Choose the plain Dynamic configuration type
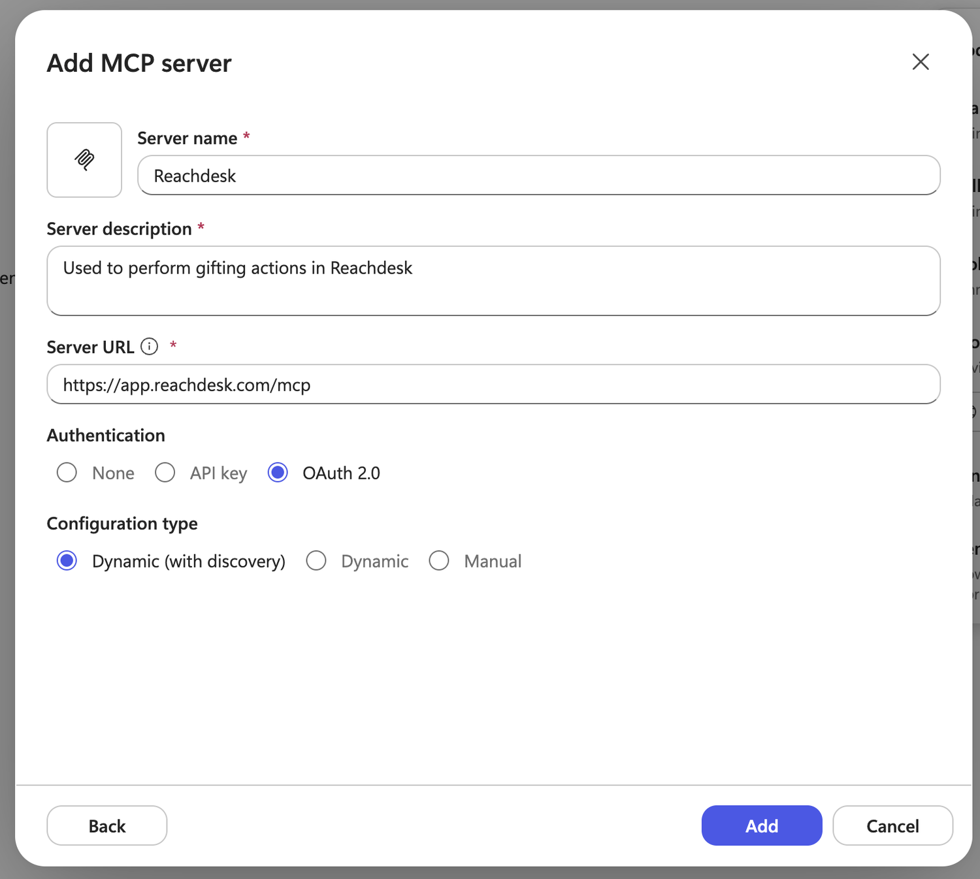Viewport: 980px width, 879px height. [316, 560]
